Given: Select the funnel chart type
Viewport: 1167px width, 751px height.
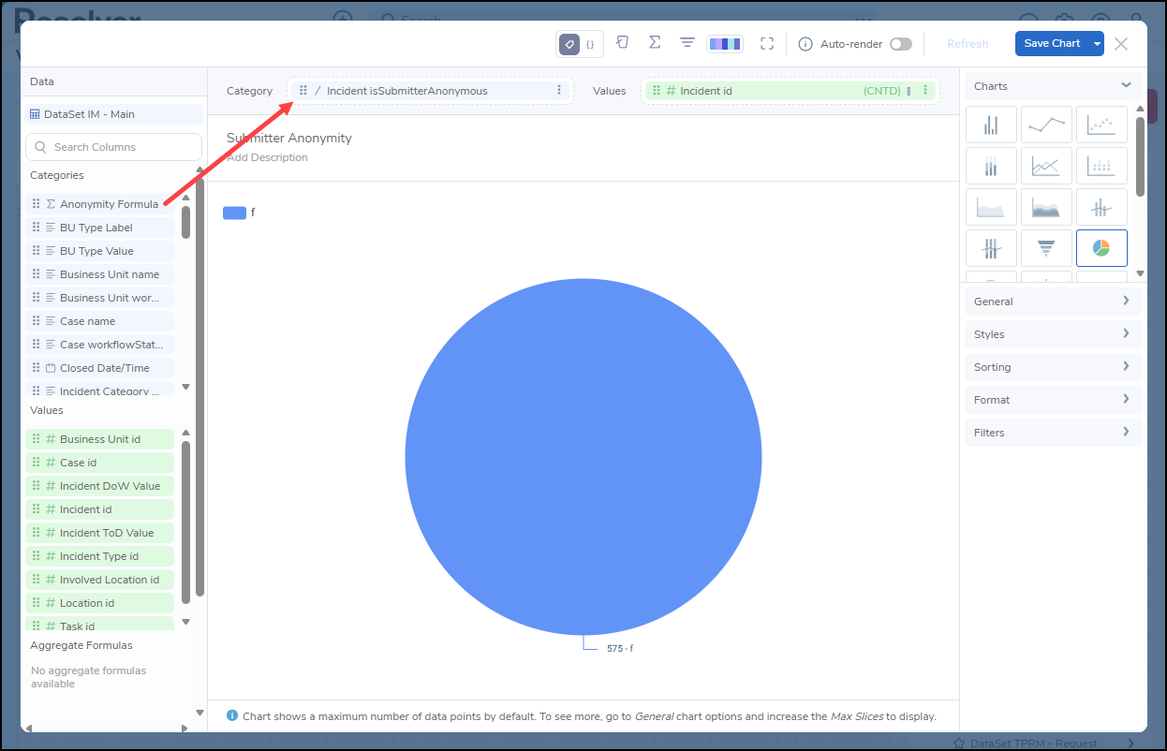Looking at the screenshot, I should point(1046,248).
